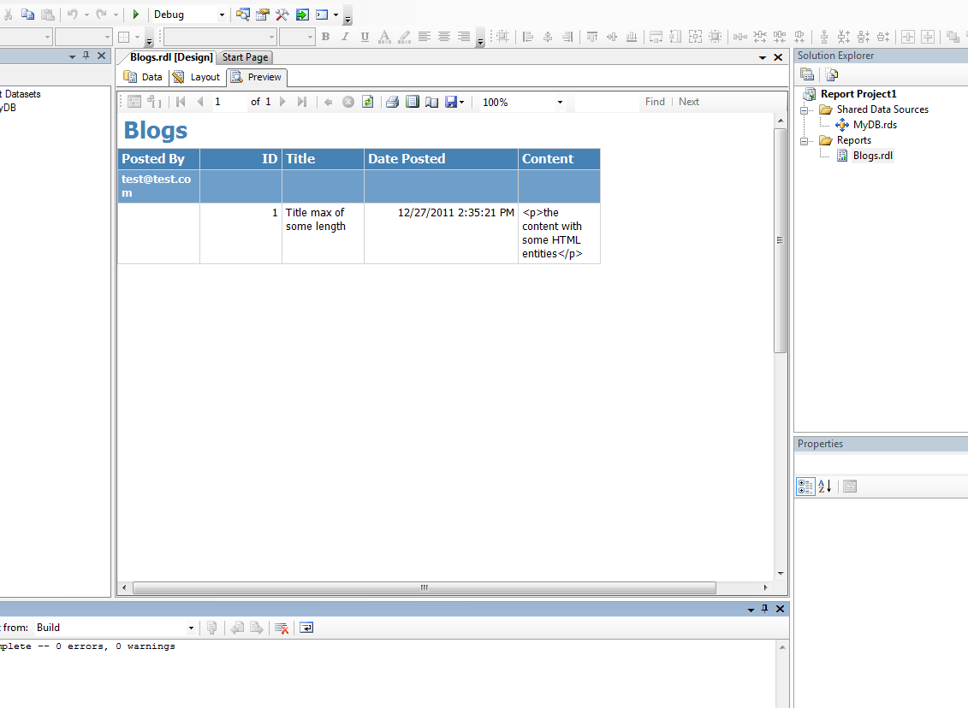The width and height of the screenshot is (968, 708).
Task: Open the Solution Explorer toolbar icon
Action: point(242,15)
